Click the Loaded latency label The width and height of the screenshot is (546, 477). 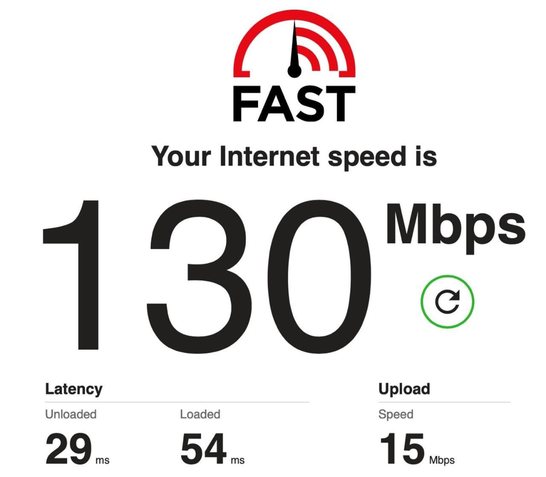point(200,414)
